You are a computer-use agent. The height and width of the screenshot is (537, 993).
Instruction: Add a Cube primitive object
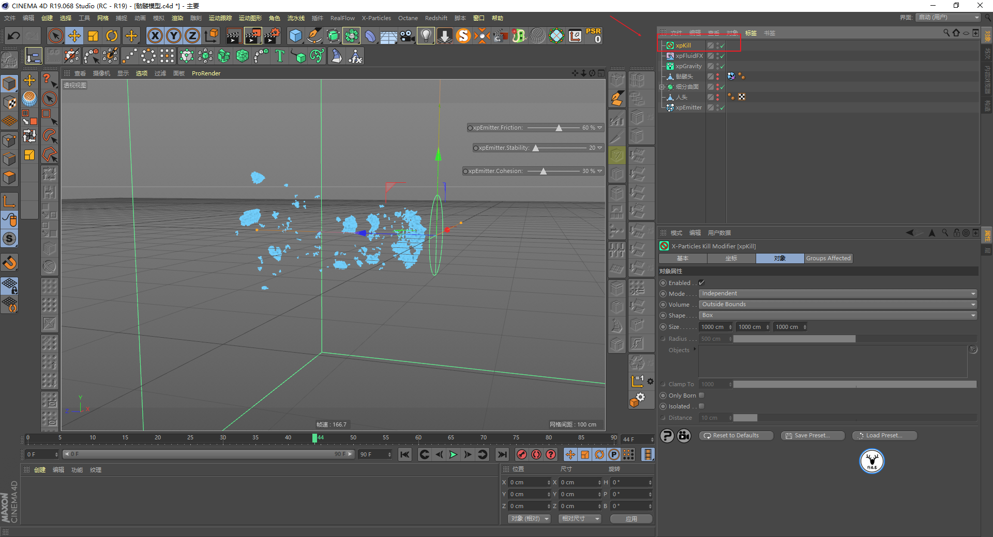[x=296, y=36]
